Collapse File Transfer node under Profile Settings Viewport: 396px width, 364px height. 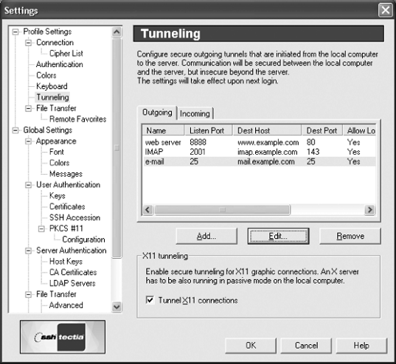pos(29,108)
